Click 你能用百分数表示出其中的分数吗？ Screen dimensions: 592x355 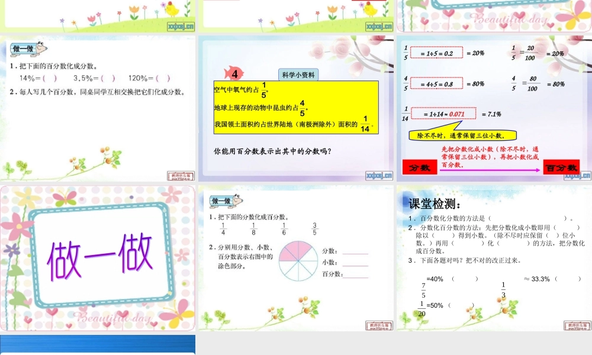tap(272, 151)
